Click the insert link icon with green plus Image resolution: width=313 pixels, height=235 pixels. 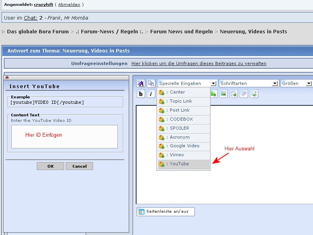point(213,94)
